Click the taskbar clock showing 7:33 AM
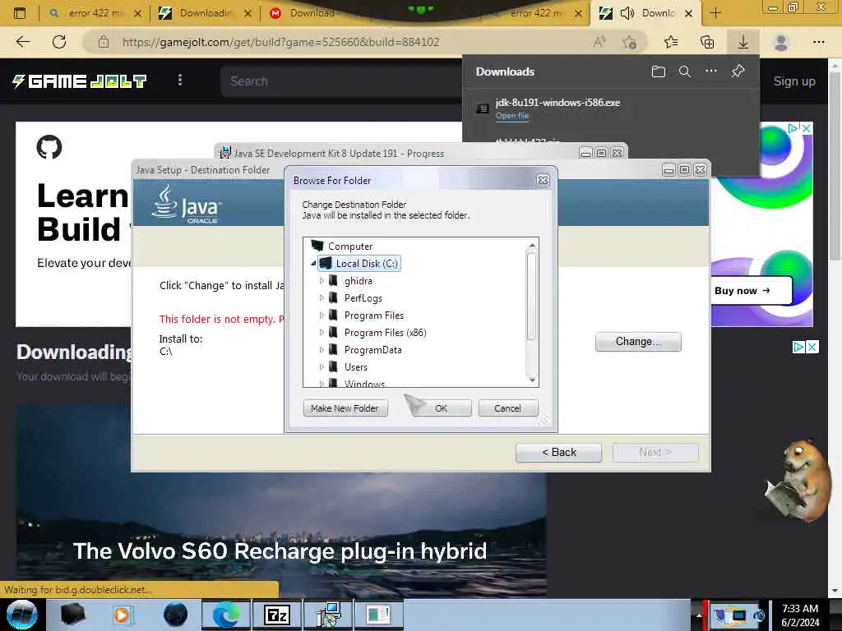The width and height of the screenshot is (842, 631). (x=800, y=615)
